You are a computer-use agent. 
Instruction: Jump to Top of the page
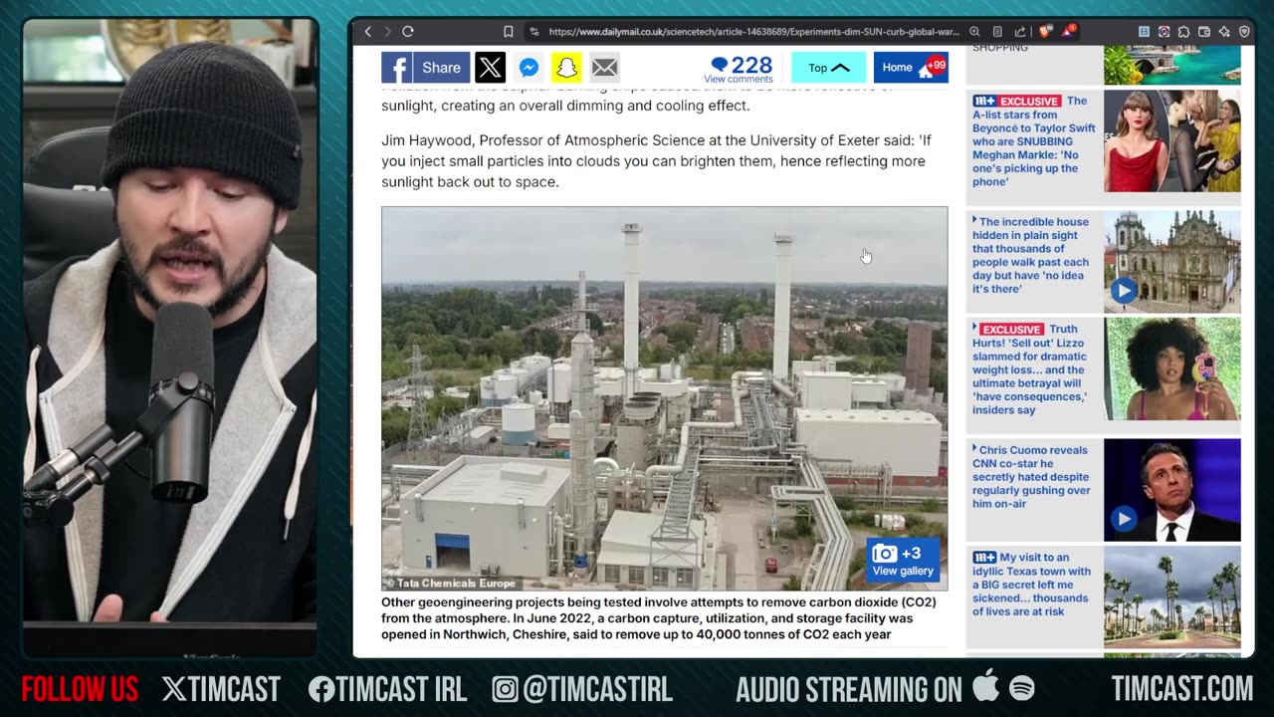828,68
